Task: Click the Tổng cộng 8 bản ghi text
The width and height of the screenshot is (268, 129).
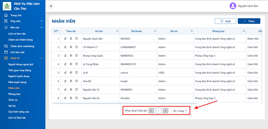Action: pyautogui.click(x=136, y=111)
